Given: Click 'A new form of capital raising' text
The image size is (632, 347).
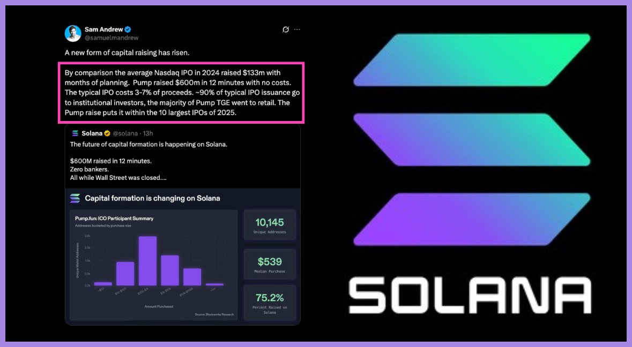Looking at the screenshot, I should click(x=127, y=52).
